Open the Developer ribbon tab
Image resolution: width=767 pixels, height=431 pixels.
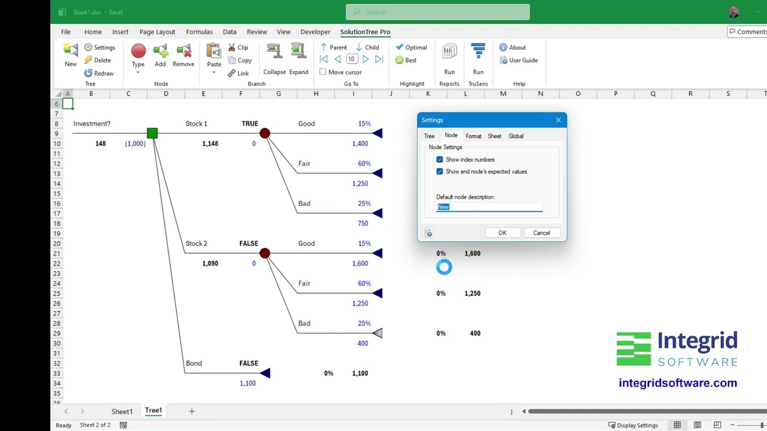pyautogui.click(x=315, y=32)
